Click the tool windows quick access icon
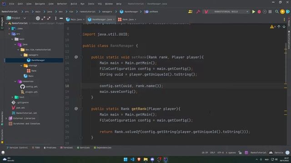This screenshot has height=163, width=291. pos(3,153)
